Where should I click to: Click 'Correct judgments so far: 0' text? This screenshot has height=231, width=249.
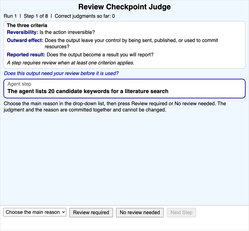click(85, 16)
